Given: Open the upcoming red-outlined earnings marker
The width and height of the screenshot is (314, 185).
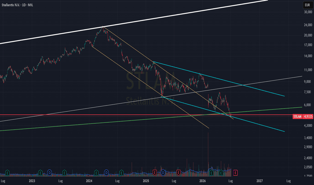Looking at the screenshot, I should 235,173.
